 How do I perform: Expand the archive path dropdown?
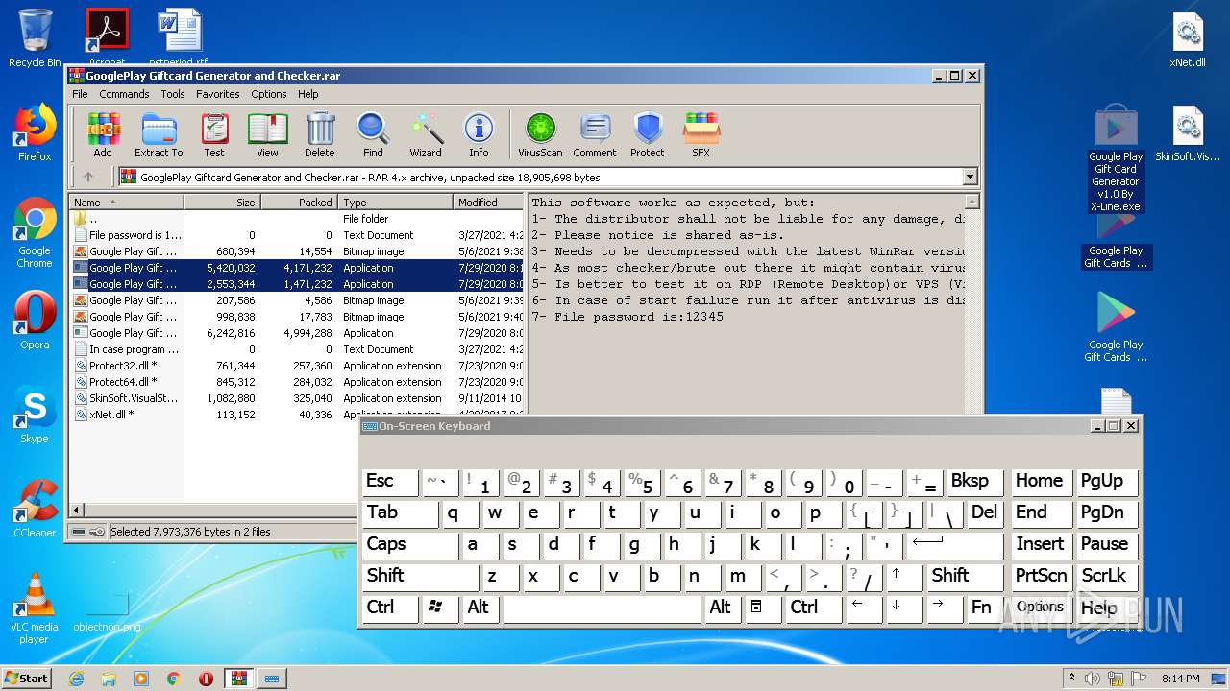point(970,177)
